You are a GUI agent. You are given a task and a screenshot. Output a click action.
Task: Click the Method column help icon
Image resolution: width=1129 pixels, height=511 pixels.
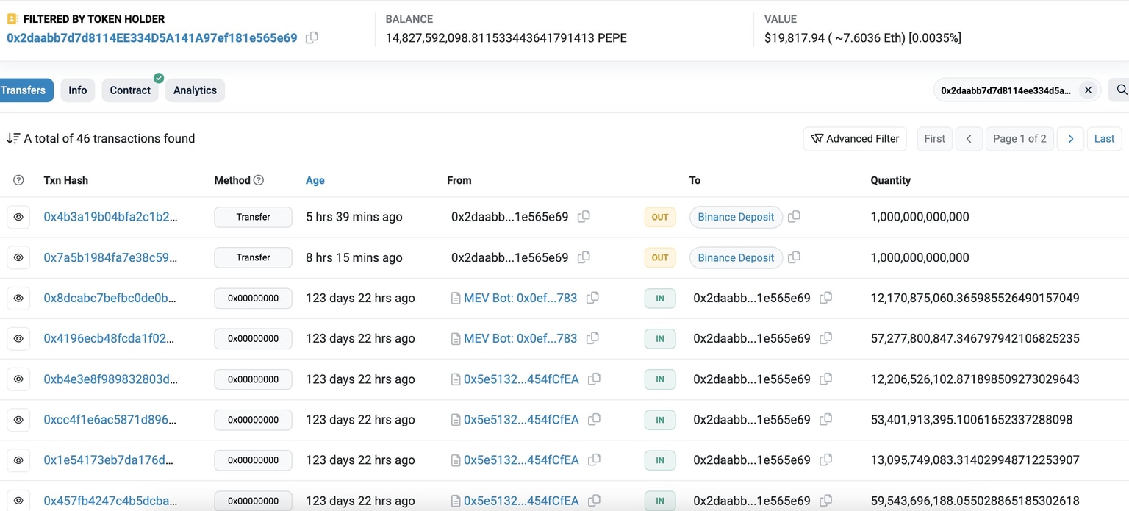click(259, 180)
